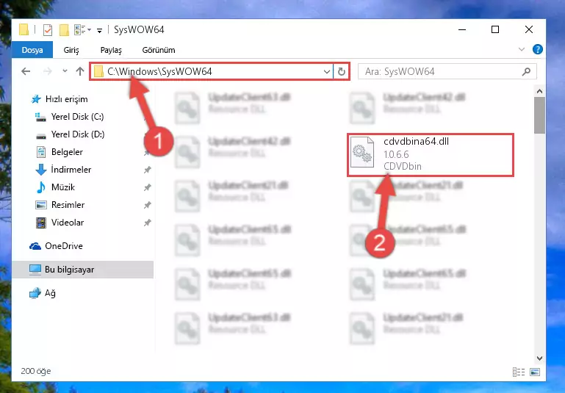The width and height of the screenshot is (565, 393).
Task: Open the quick access view options icon
Action: point(82,30)
